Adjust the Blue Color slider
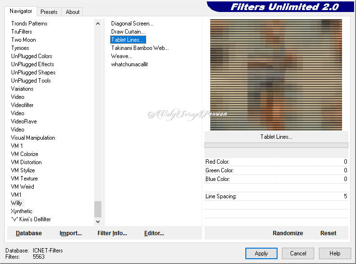The image size is (356, 264). [276, 179]
